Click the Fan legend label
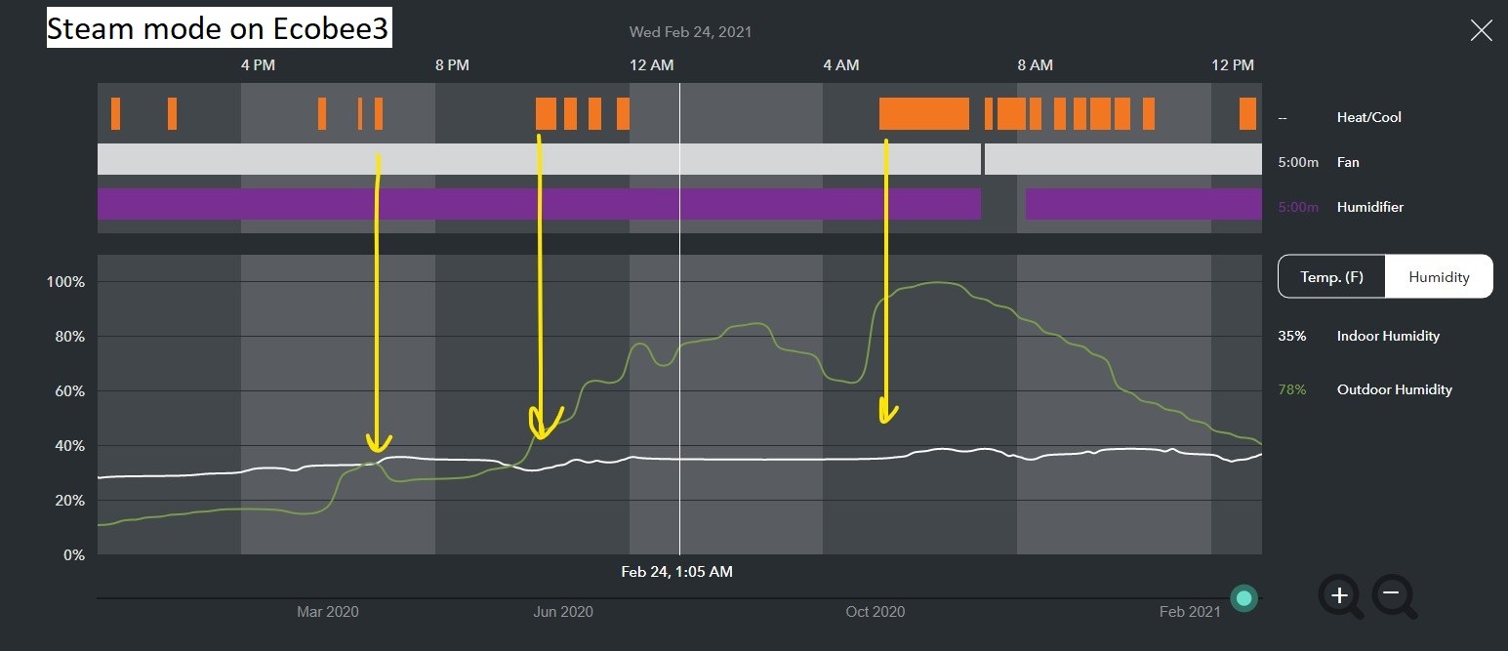Image resolution: width=1508 pixels, height=651 pixels. pos(1348,162)
